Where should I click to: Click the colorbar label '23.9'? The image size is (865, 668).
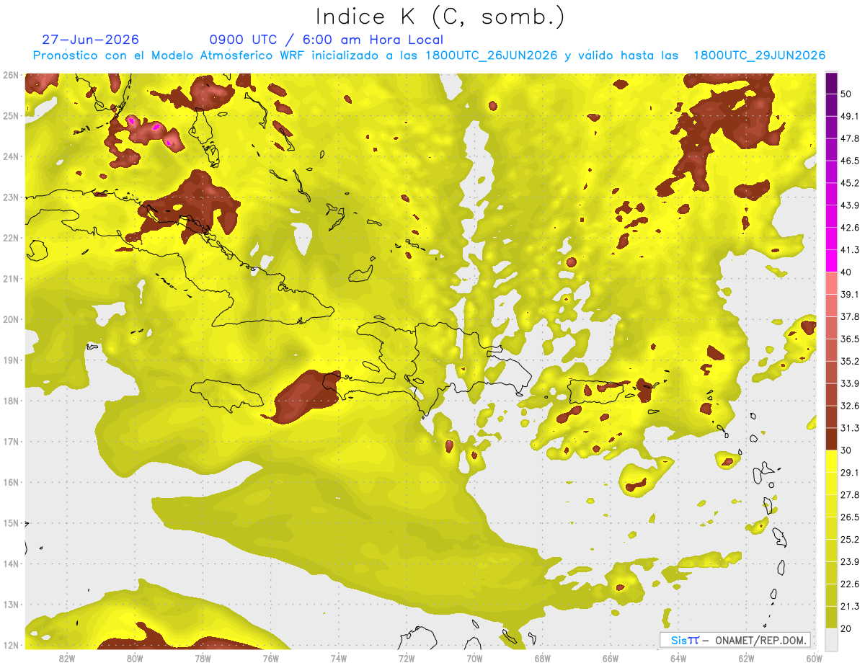pos(850,561)
